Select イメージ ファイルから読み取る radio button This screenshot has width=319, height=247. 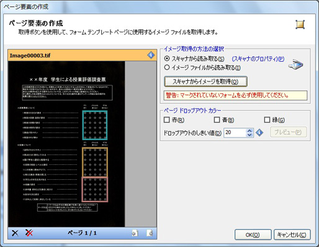(x=167, y=67)
